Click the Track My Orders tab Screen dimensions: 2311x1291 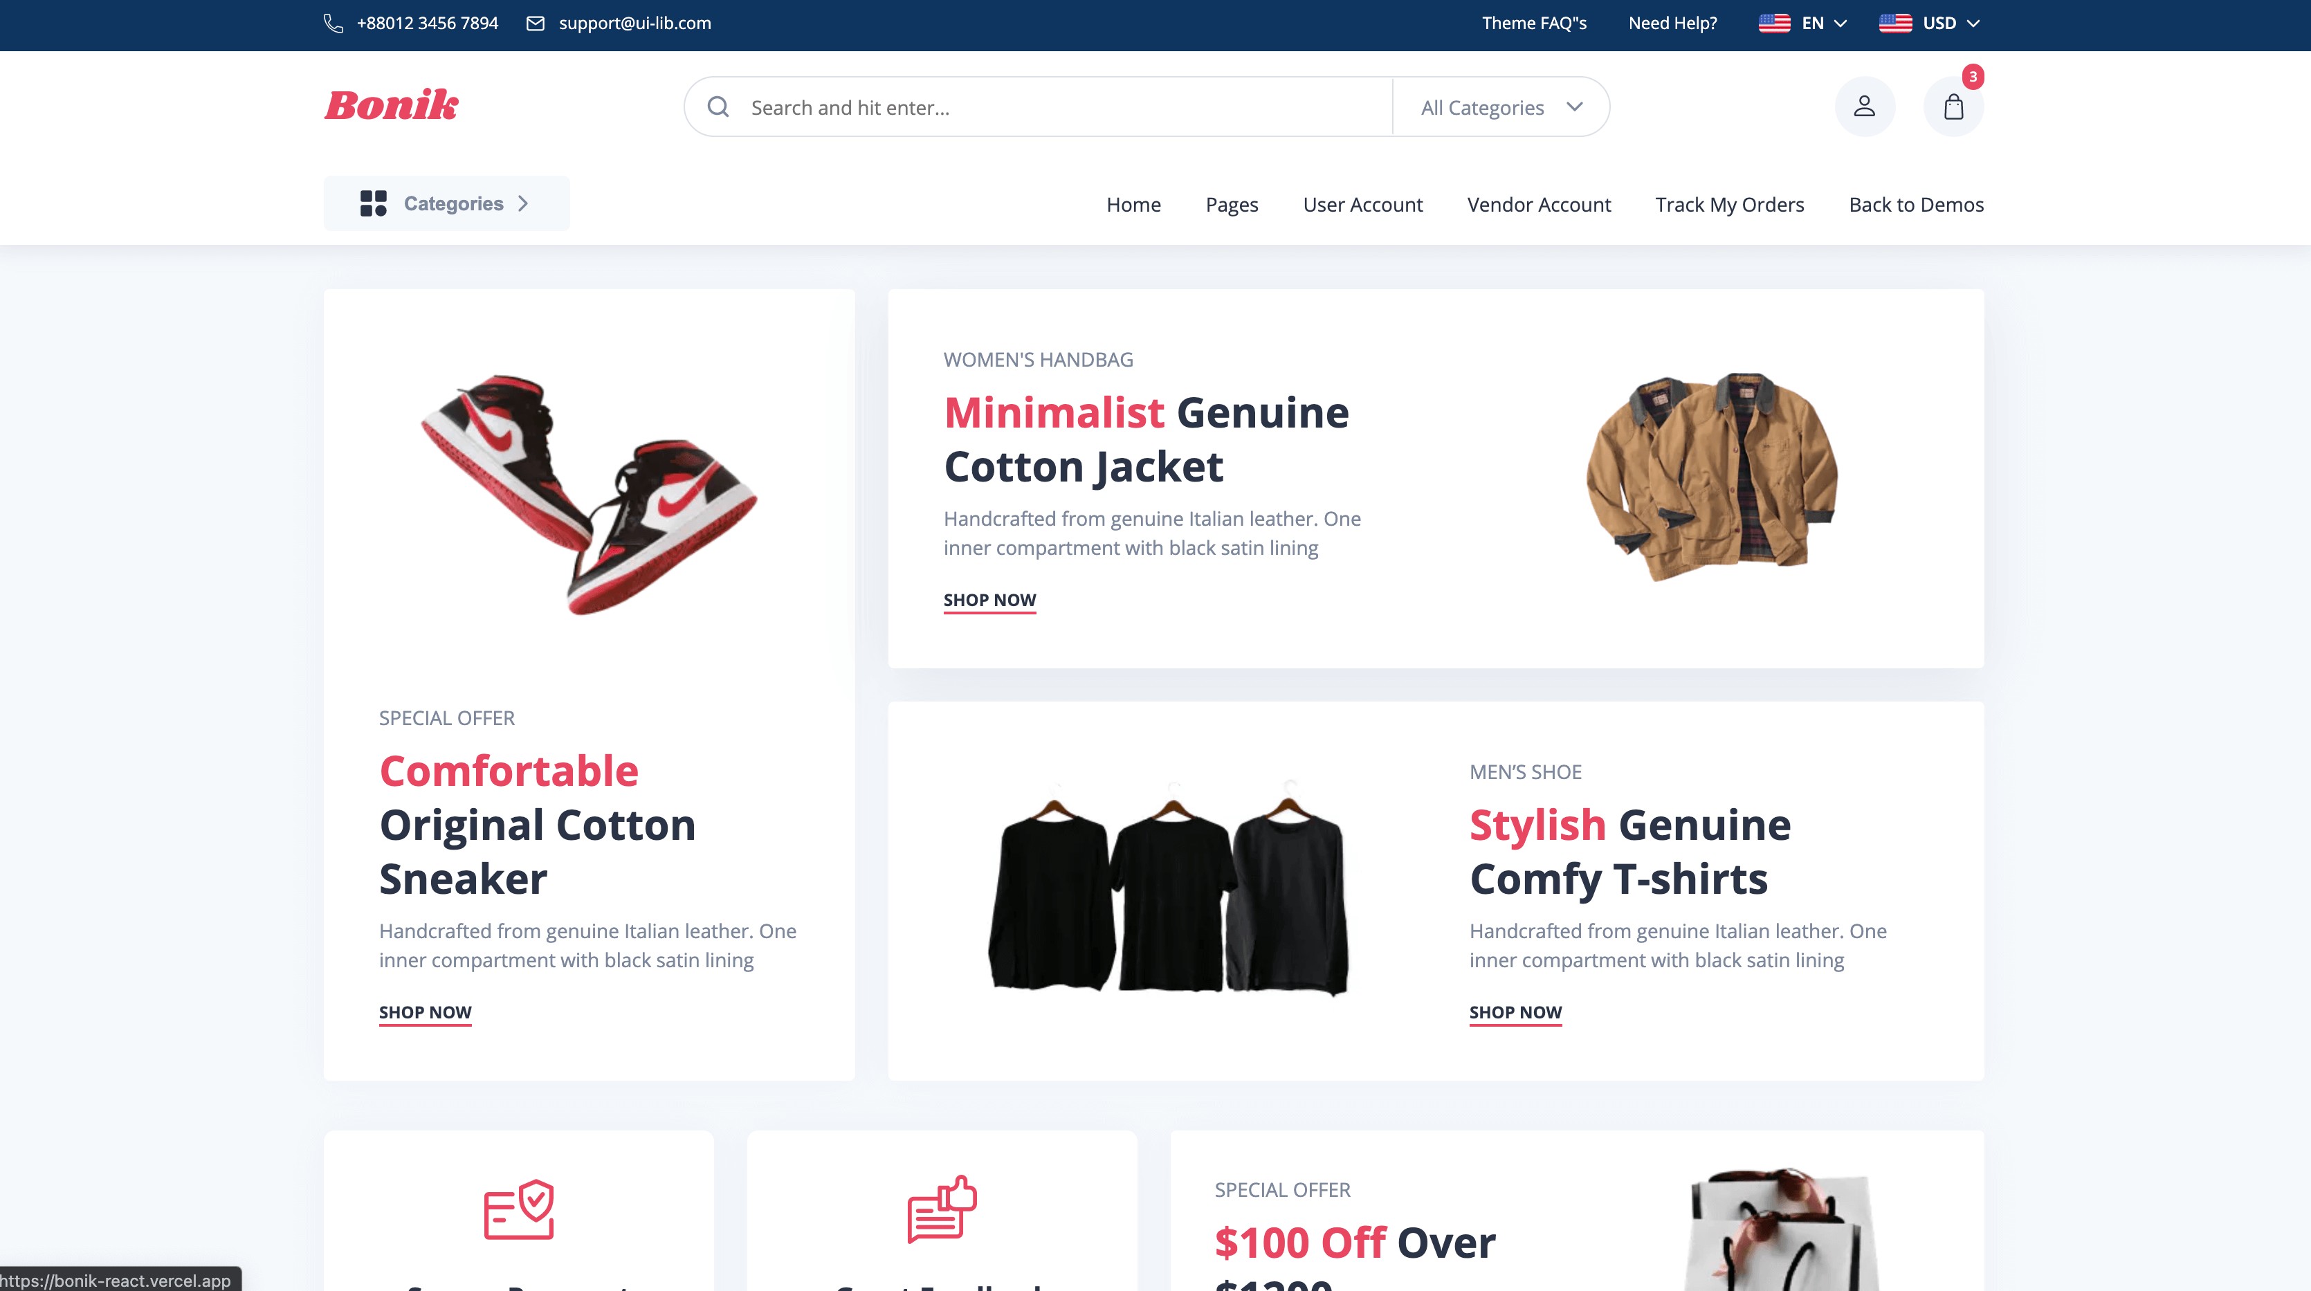coord(1730,203)
